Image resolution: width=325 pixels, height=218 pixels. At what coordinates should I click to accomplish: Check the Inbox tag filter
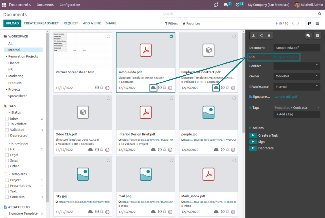(7, 118)
